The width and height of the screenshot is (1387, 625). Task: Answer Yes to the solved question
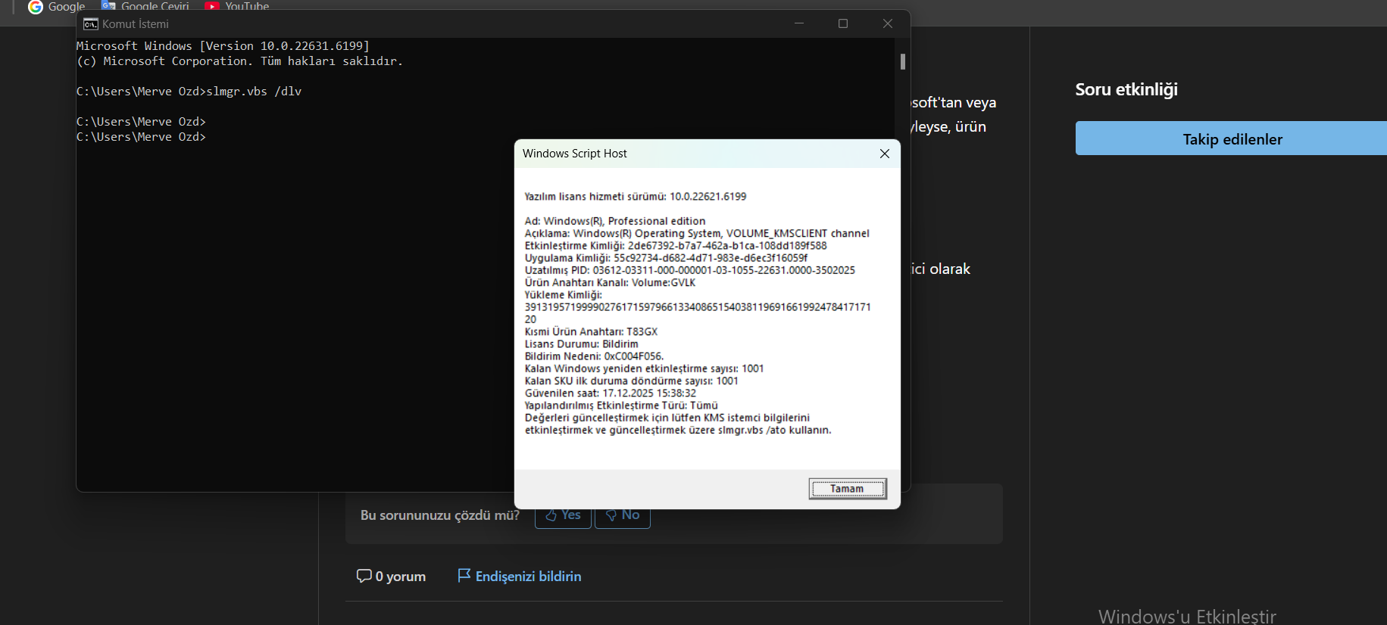(563, 515)
